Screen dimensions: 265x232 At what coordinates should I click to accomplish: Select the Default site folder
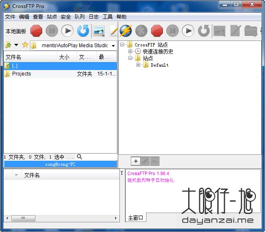pos(160,65)
